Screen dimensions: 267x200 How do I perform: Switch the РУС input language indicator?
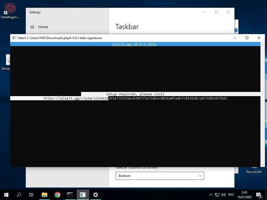click(x=231, y=195)
